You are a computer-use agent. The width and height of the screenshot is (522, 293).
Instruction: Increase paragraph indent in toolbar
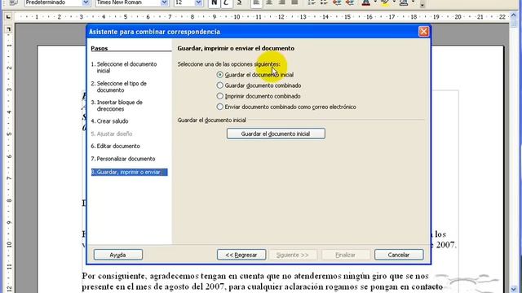coord(349,3)
